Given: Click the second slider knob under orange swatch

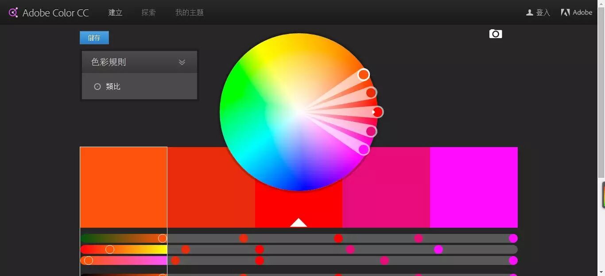Looking at the screenshot, I should (x=110, y=249).
